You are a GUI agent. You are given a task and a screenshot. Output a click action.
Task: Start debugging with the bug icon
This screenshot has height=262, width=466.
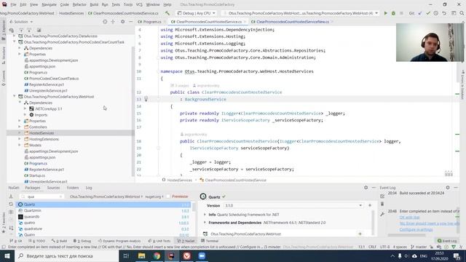point(393,13)
